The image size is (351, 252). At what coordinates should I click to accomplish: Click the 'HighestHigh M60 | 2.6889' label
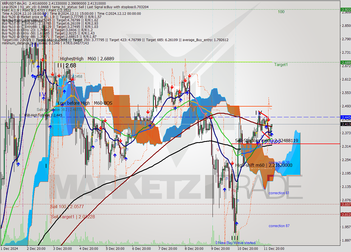[87, 59]
